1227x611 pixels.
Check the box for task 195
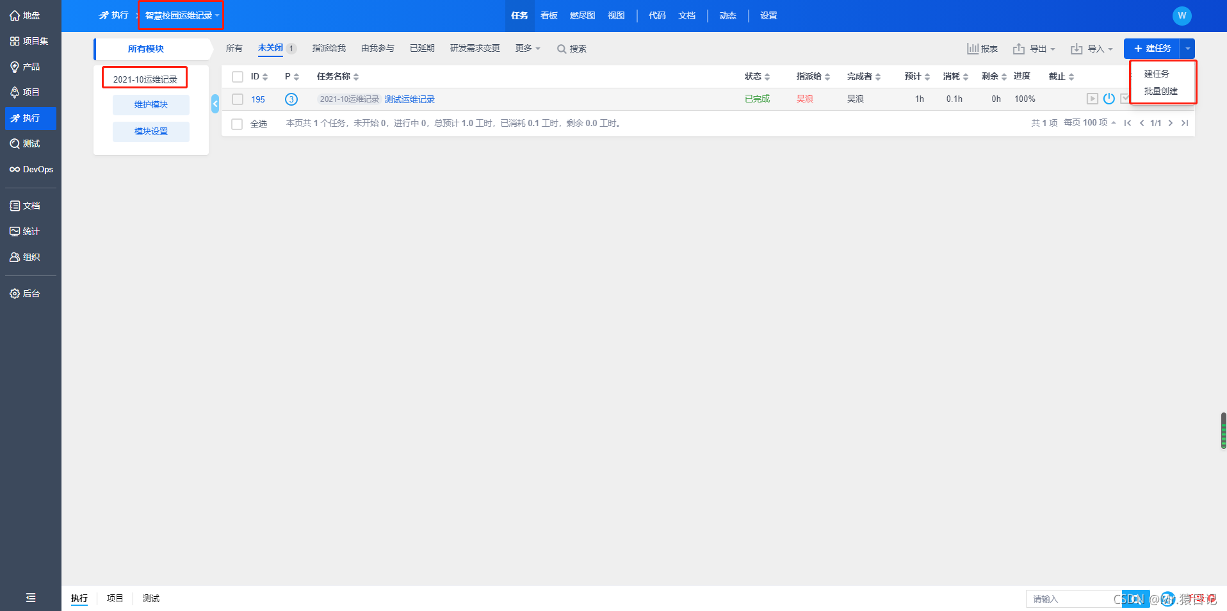(x=238, y=99)
